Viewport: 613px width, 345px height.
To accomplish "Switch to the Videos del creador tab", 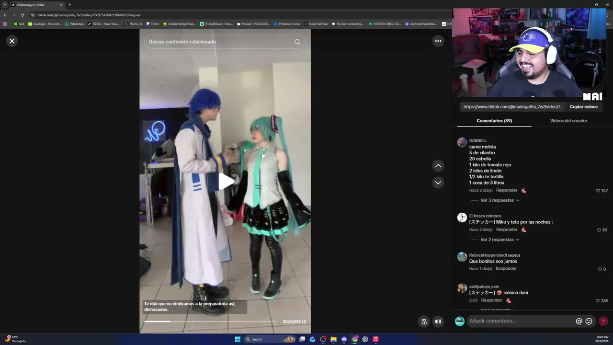I will pyautogui.click(x=568, y=121).
